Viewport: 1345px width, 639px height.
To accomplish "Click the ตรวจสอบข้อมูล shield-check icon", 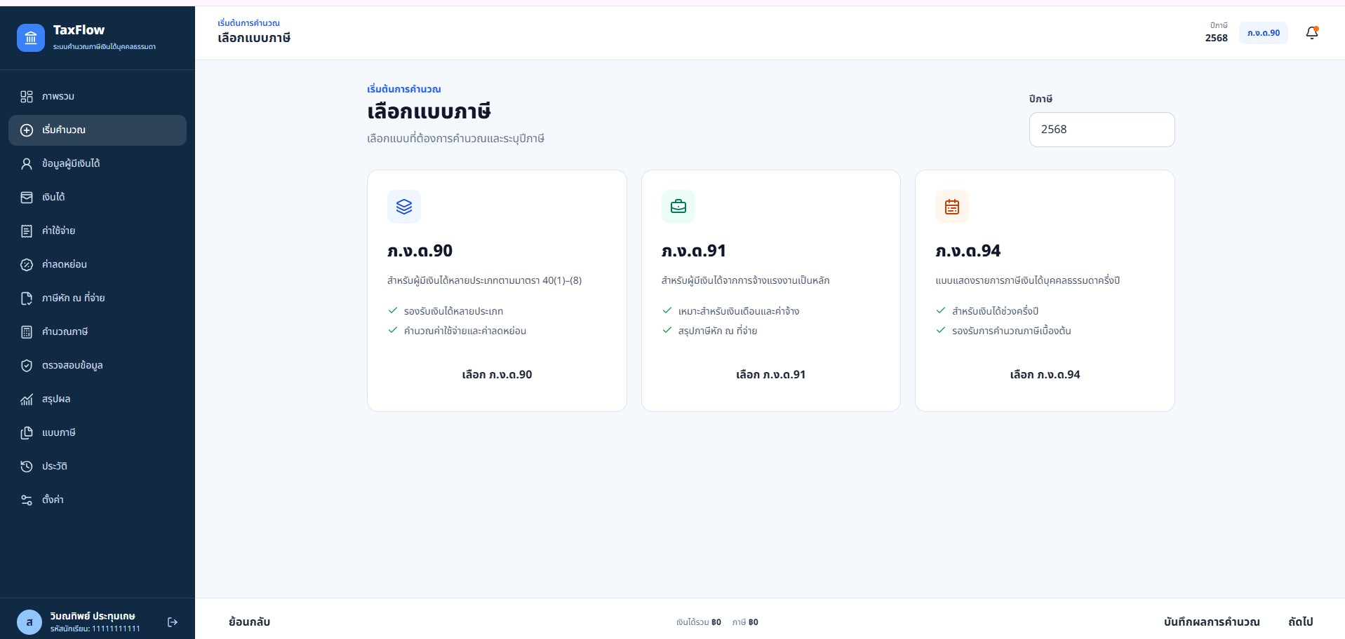I will (27, 366).
